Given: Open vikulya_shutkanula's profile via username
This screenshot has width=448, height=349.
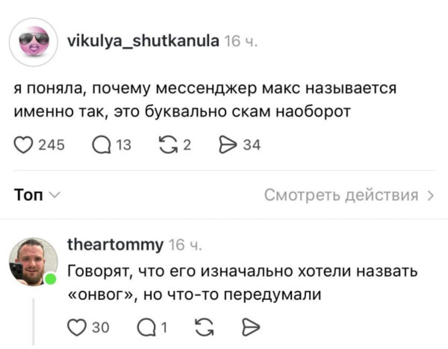Looking at the screenshot, I should (x=142, y=41).
